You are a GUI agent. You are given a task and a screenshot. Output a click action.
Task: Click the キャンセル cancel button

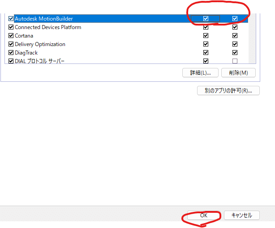(x=242, y=215)
